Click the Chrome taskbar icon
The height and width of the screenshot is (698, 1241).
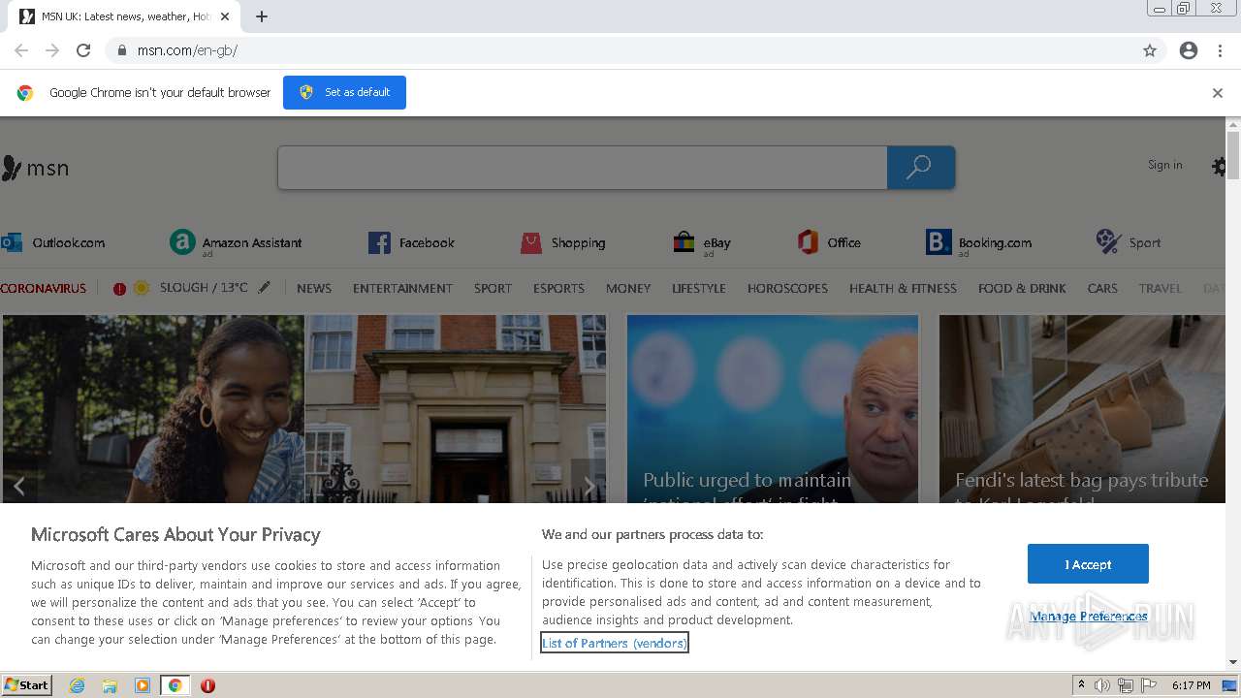pos(175,685)
